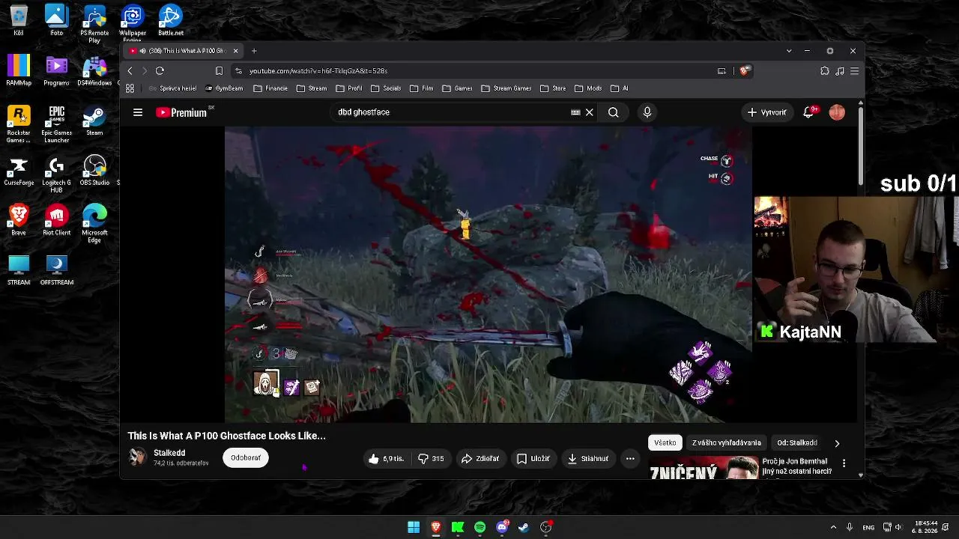Show hidden system tray icons
The height and width of the screenshot is (539, 959).
(833, 527)
